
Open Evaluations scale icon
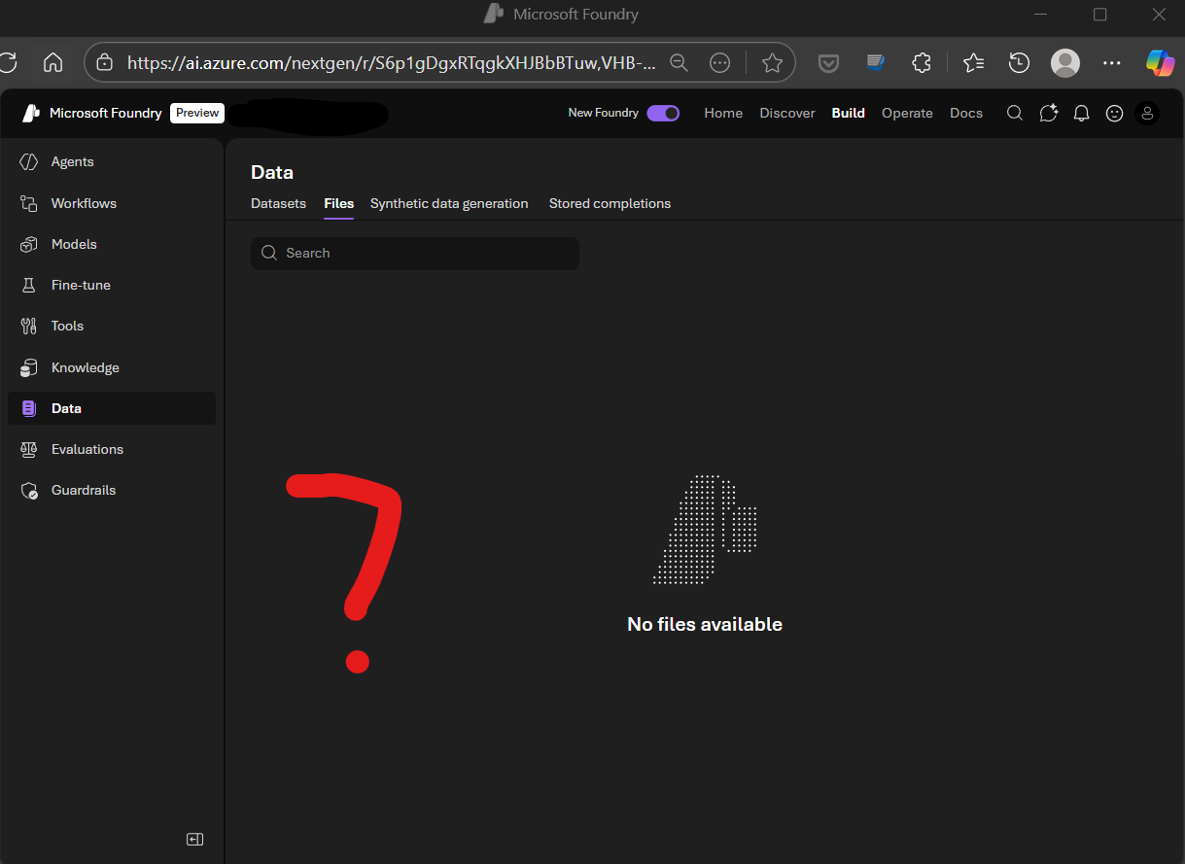[29, 449]
